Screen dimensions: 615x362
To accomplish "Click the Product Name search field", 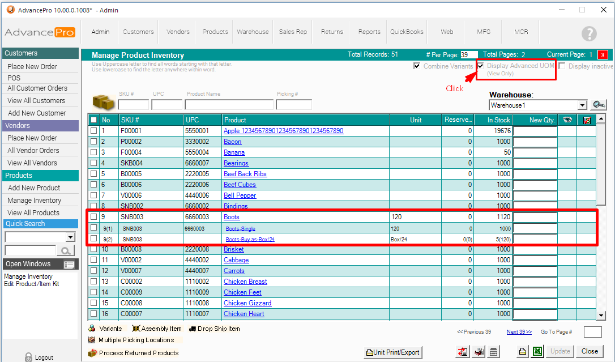I will pyautogui.click(x=229, y=105).
